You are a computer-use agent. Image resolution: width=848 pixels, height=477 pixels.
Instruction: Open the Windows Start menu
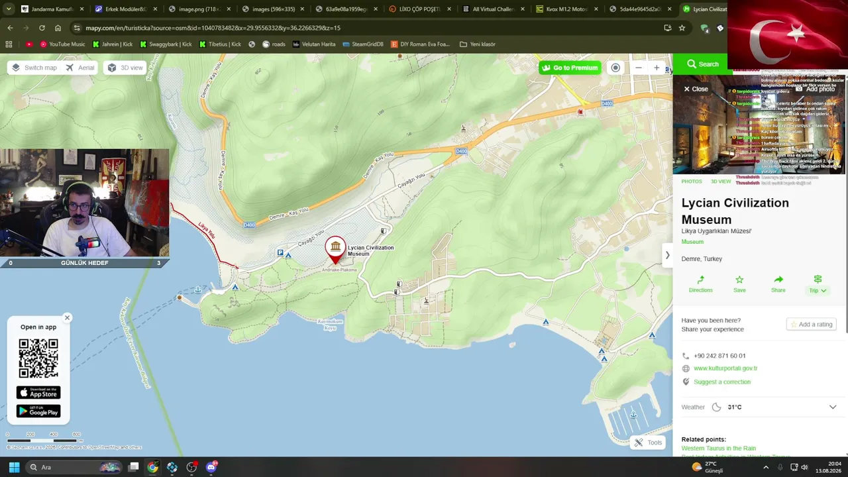tap(14, 467)
